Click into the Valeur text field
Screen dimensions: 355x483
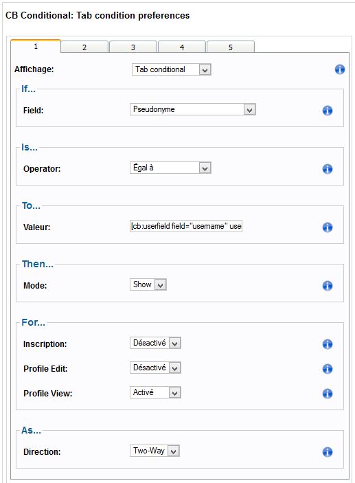(186, 226)
